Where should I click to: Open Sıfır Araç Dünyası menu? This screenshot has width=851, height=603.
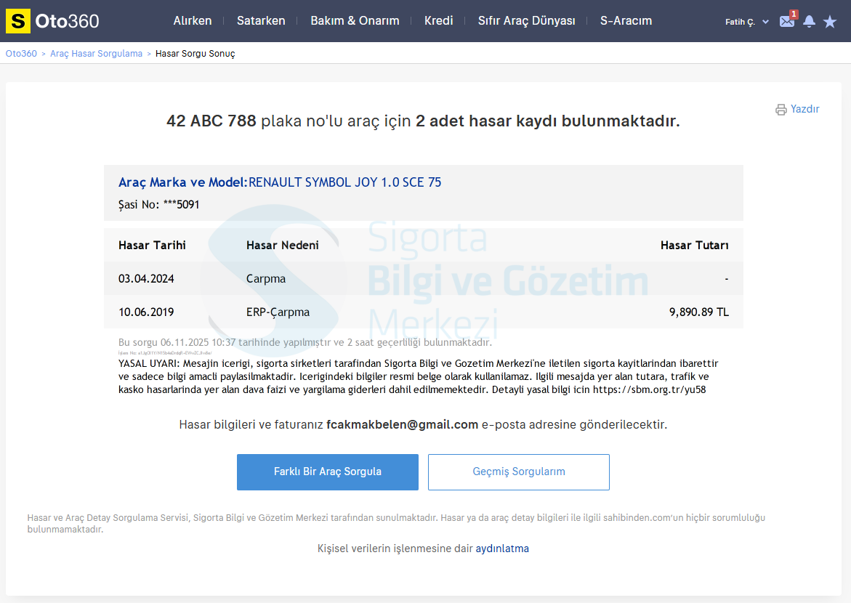[526, 21]
